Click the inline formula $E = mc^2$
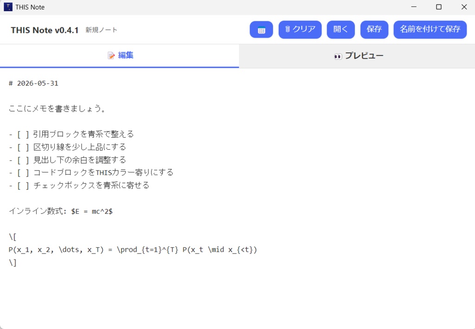 click(x=92, y=211)
